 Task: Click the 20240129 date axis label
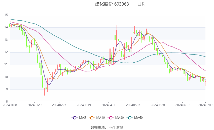[34, 105]
